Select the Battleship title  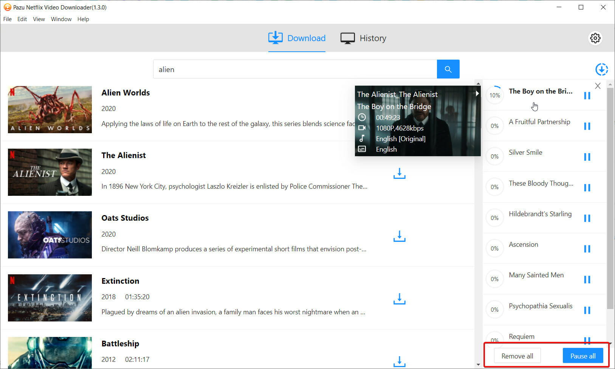click(120, 344)
